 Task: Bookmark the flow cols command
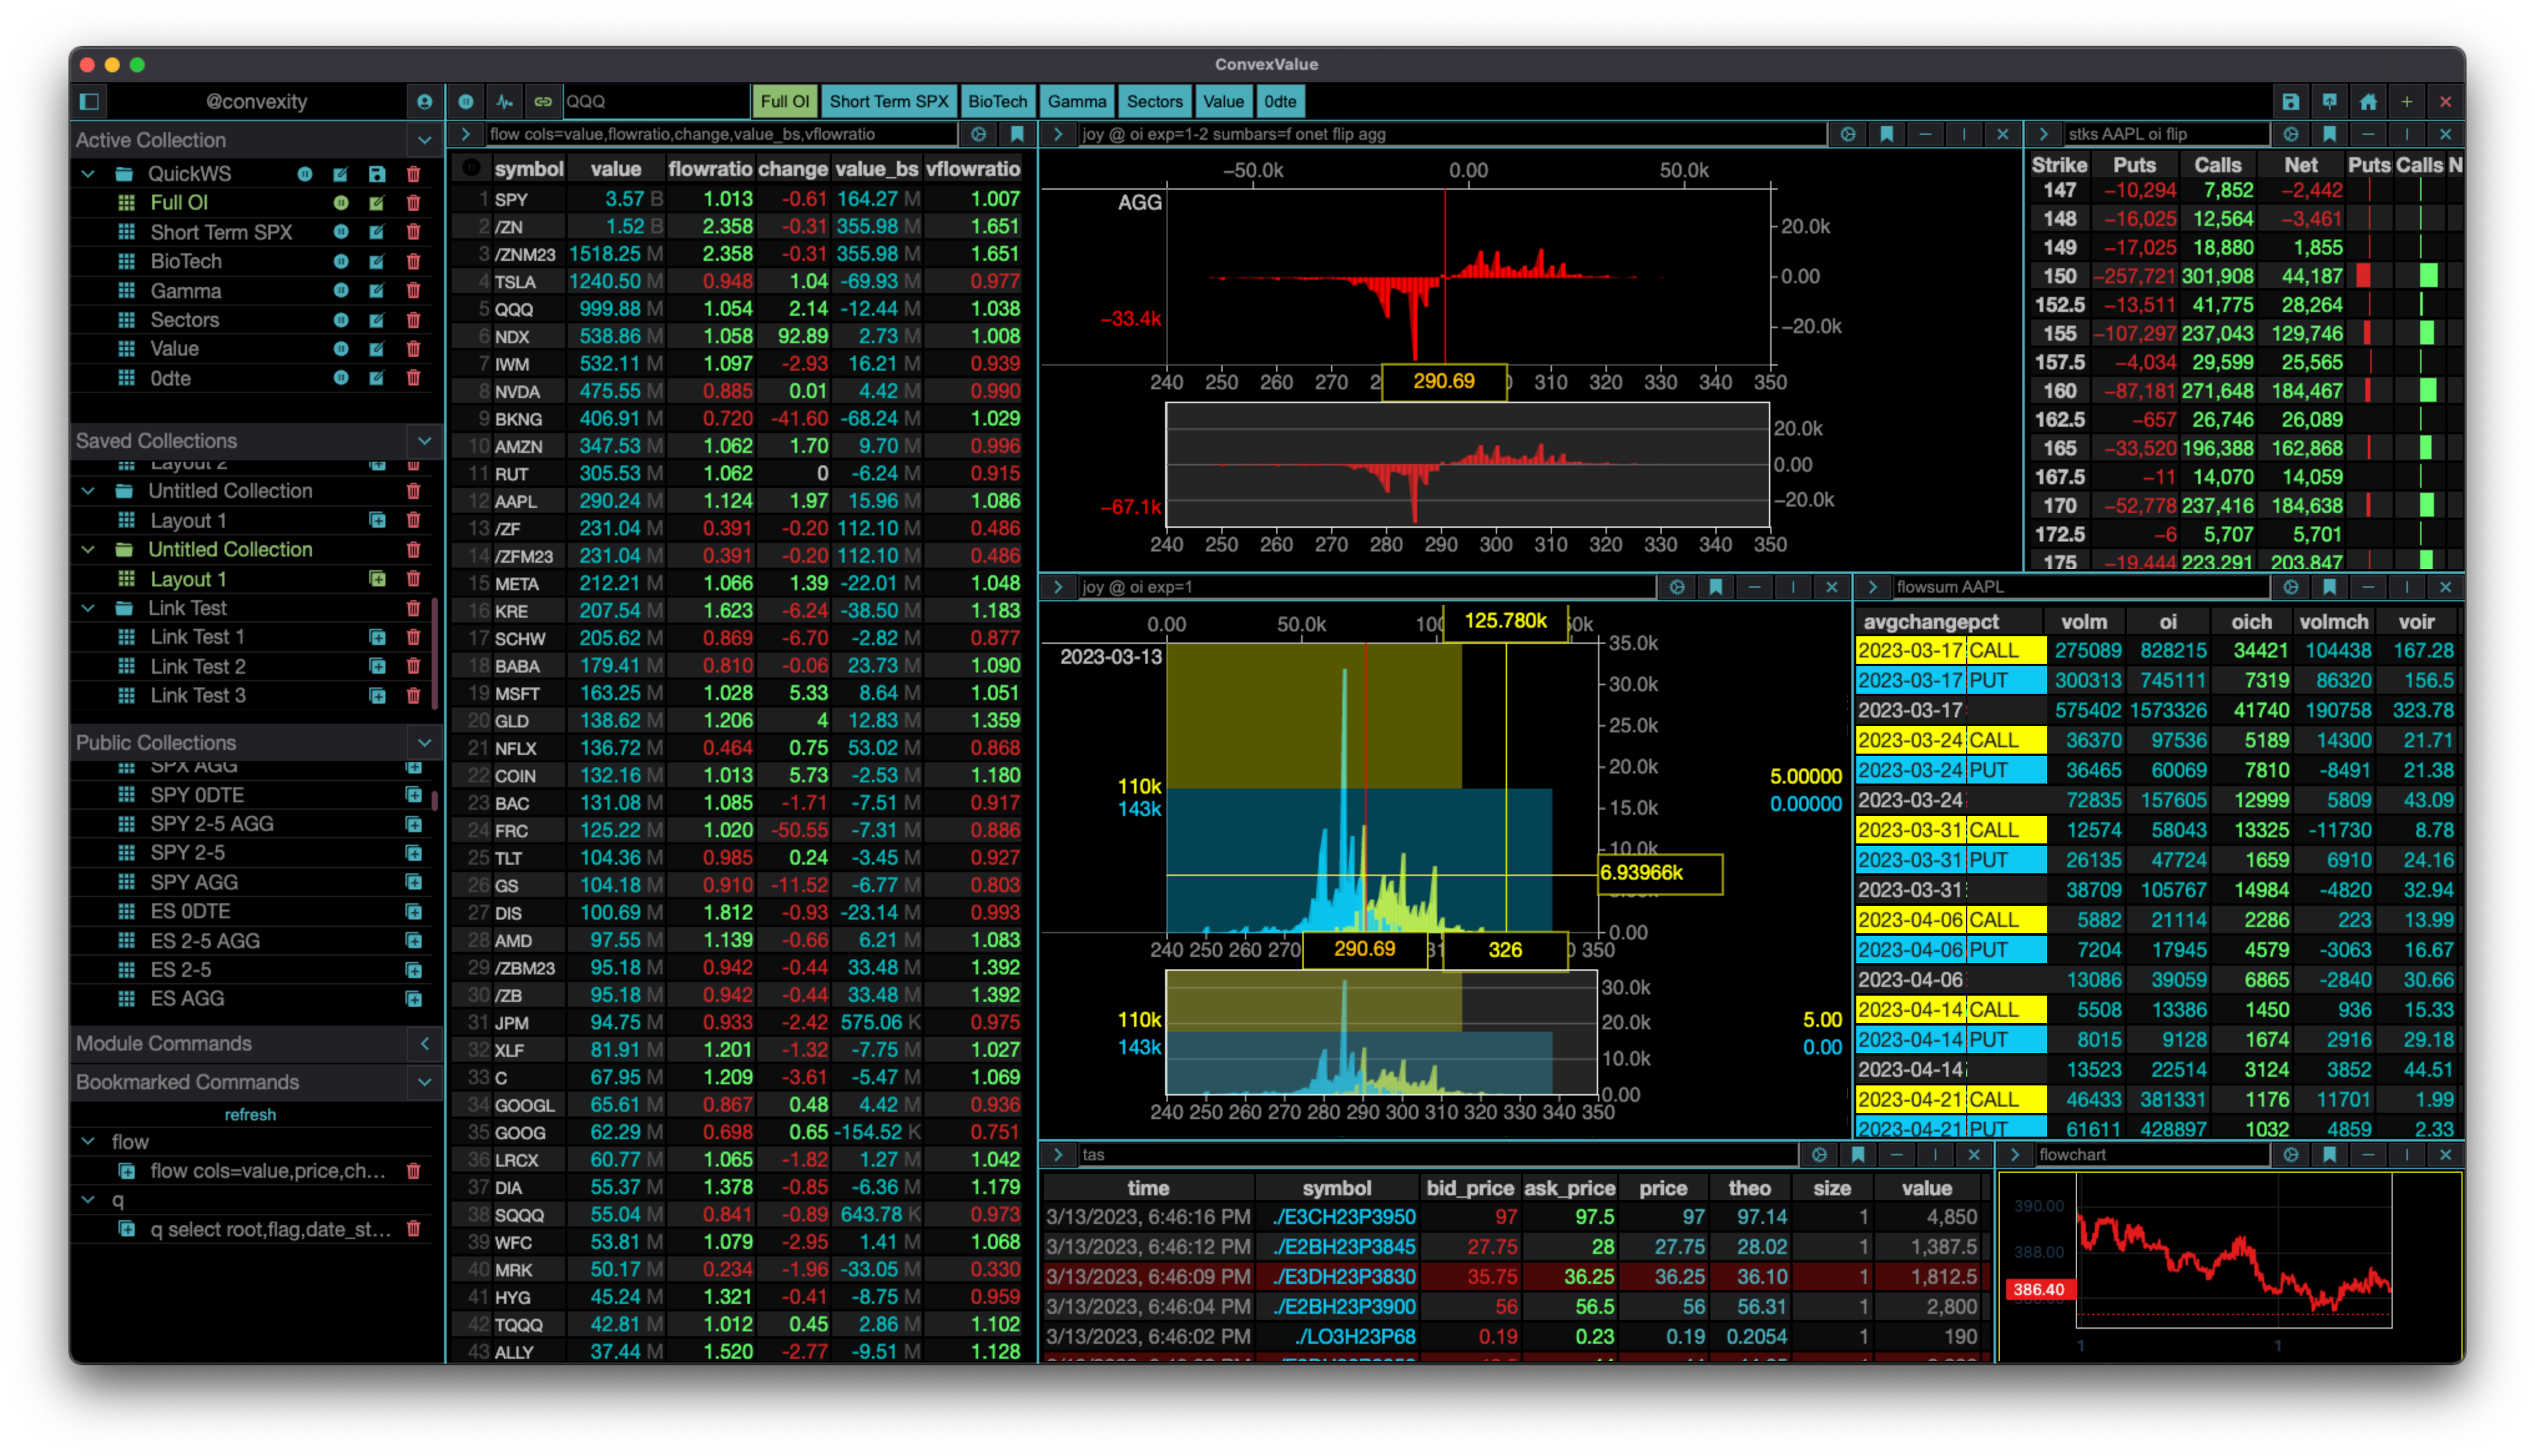point(1017,134)
